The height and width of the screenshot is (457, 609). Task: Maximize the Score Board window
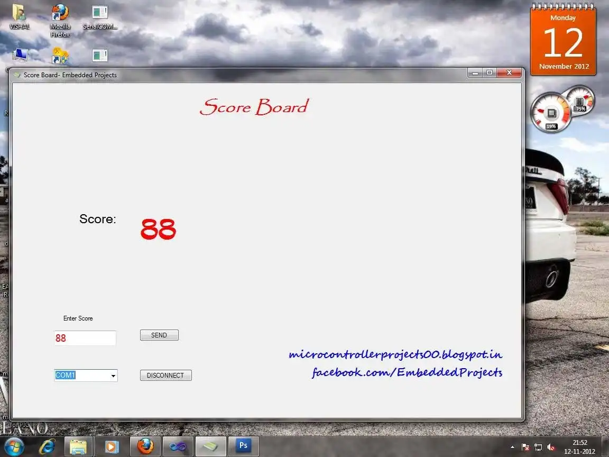point(490,72)
